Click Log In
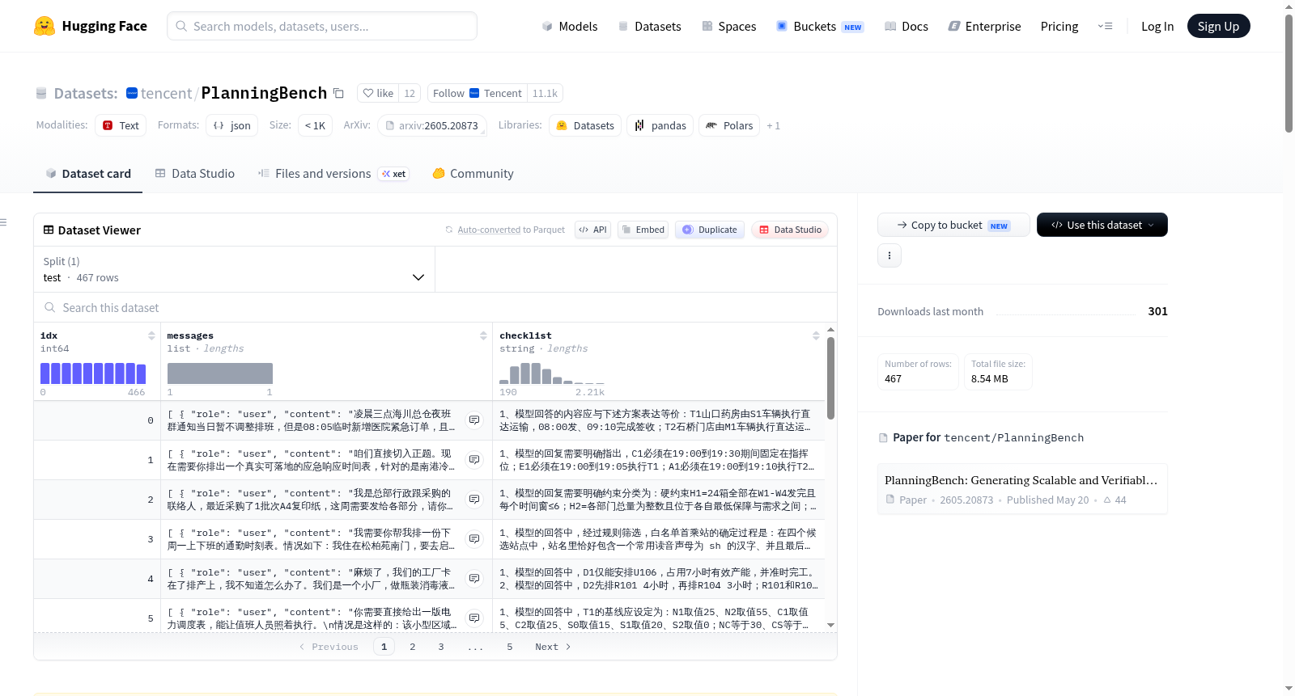Image resolution: width=1295 pixels, height=696 pixels. 1157,26
